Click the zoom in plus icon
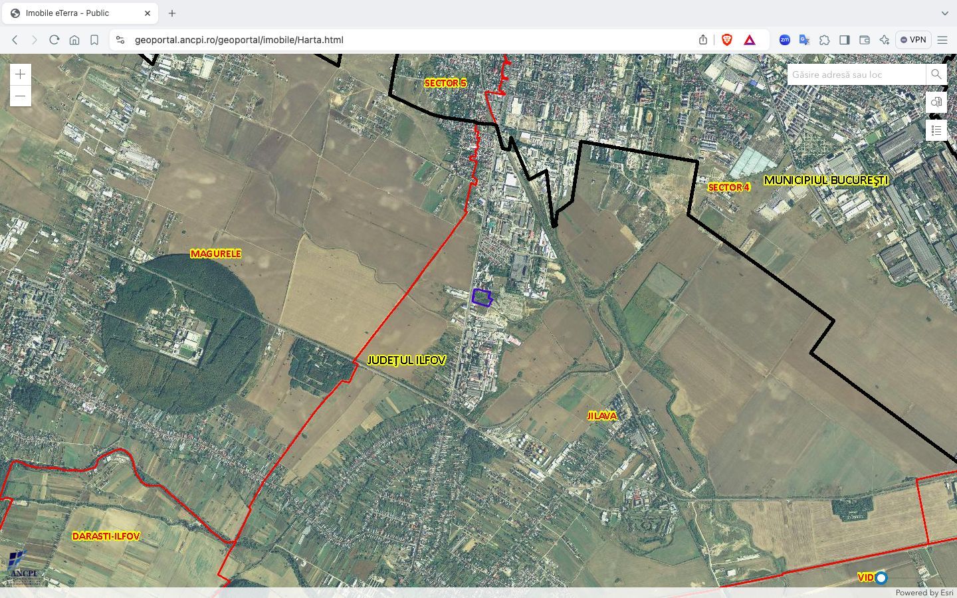This screenshot has width=957, height=598. click(21, 74)
